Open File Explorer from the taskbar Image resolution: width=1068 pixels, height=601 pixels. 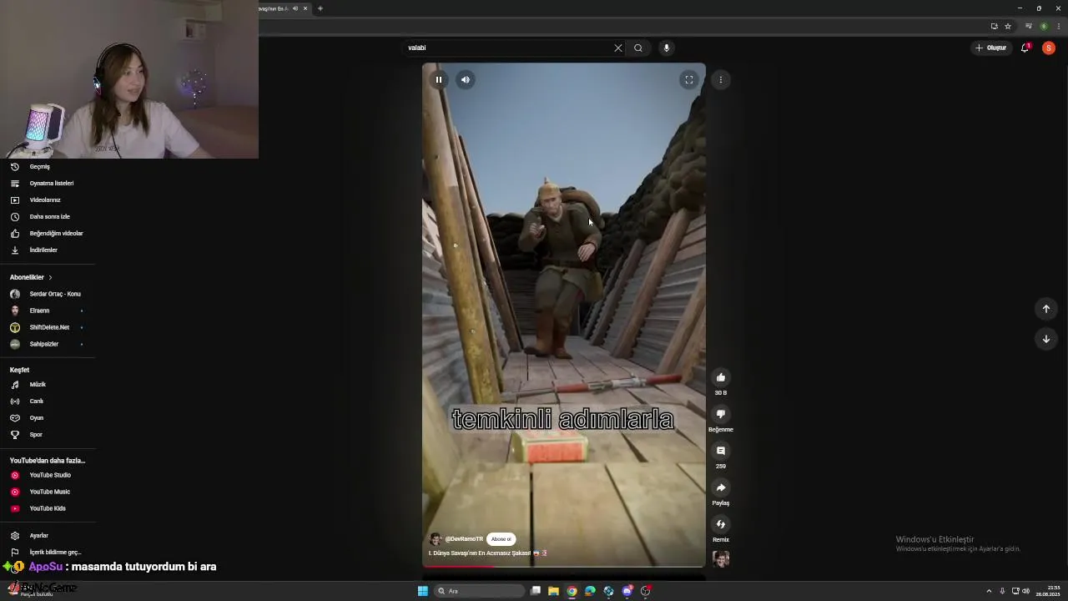coord(553,591)
